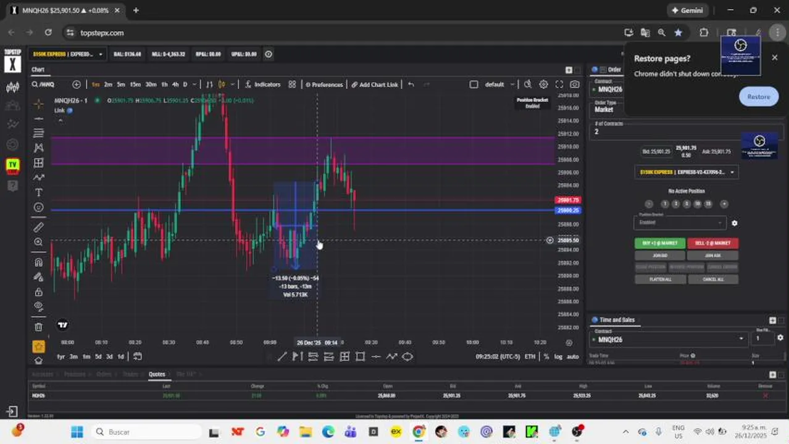
Task: Select the Chart tab
Action: (x=38, y=70)
